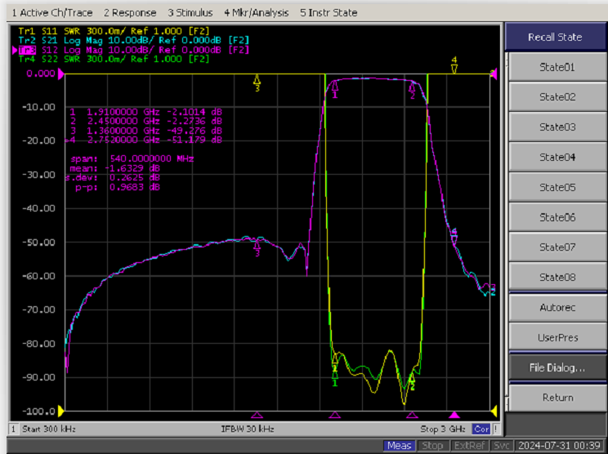The image size is (608, 454).
Task: Open the File Dialog softkey
Action: [x=557, y=367]
